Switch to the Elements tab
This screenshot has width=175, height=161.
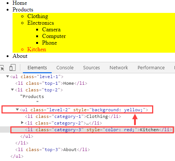click(37, 68)
